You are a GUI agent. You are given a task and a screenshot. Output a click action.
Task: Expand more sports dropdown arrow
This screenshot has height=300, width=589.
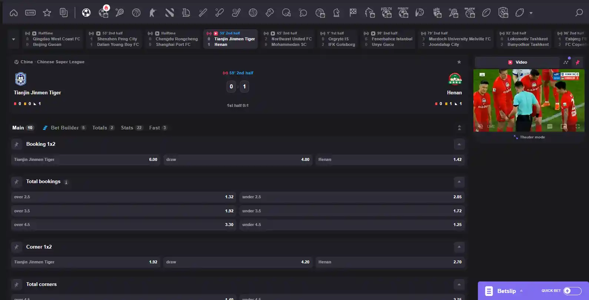point(531,13)
